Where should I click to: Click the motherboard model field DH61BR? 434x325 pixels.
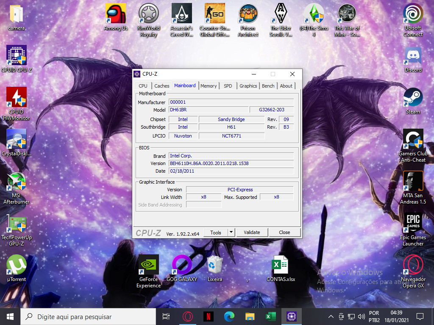[x=209, y=110]
